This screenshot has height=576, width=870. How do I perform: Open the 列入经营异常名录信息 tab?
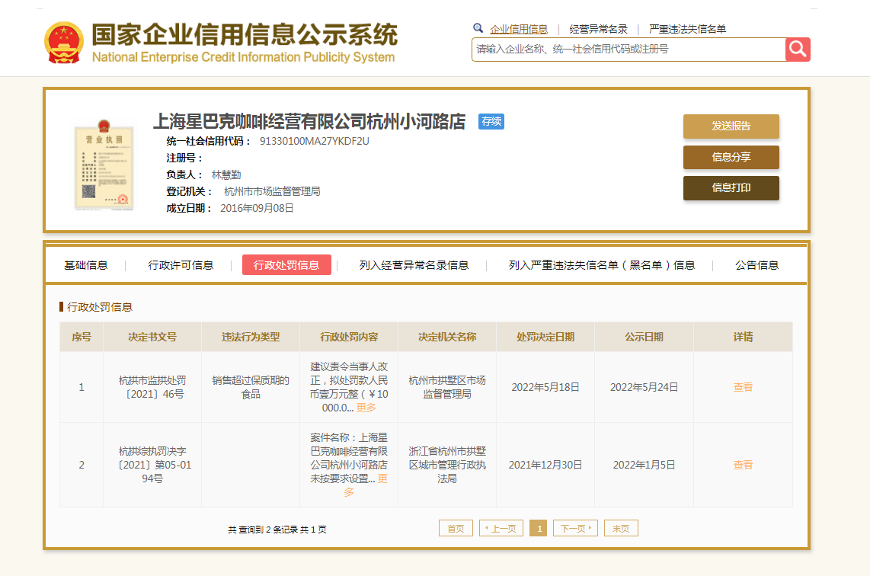click(x=414, y=265)
